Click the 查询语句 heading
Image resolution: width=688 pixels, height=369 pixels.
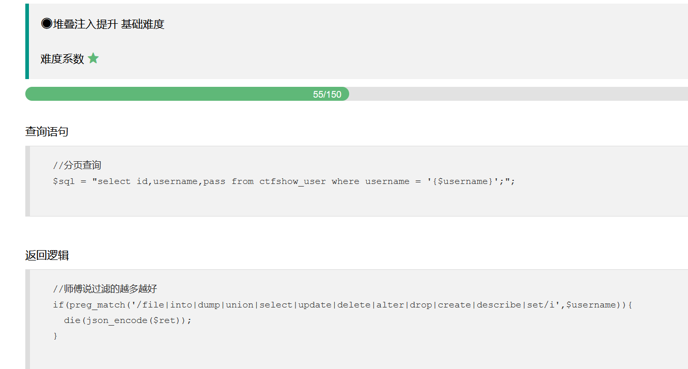tap(47, 132)
